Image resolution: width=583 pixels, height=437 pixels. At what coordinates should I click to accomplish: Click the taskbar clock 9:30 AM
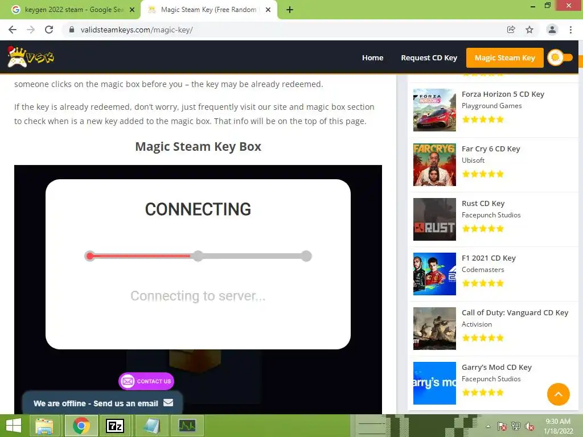(558, 422)
